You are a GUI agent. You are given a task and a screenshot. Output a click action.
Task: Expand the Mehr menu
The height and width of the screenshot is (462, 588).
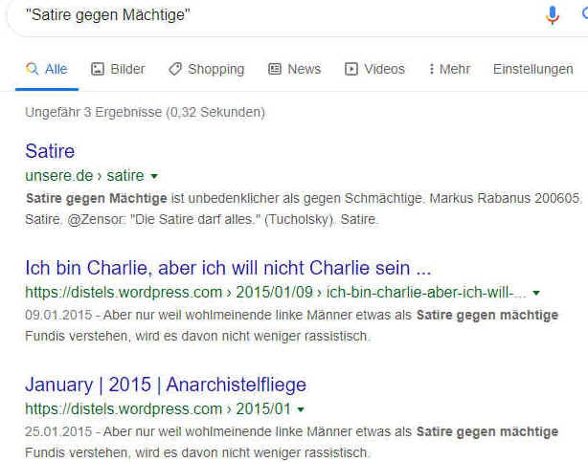[449, 69]
